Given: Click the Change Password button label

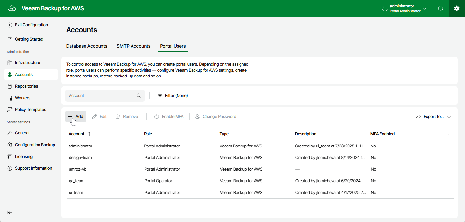Looking at the screenshot, I should pos(219,117).
